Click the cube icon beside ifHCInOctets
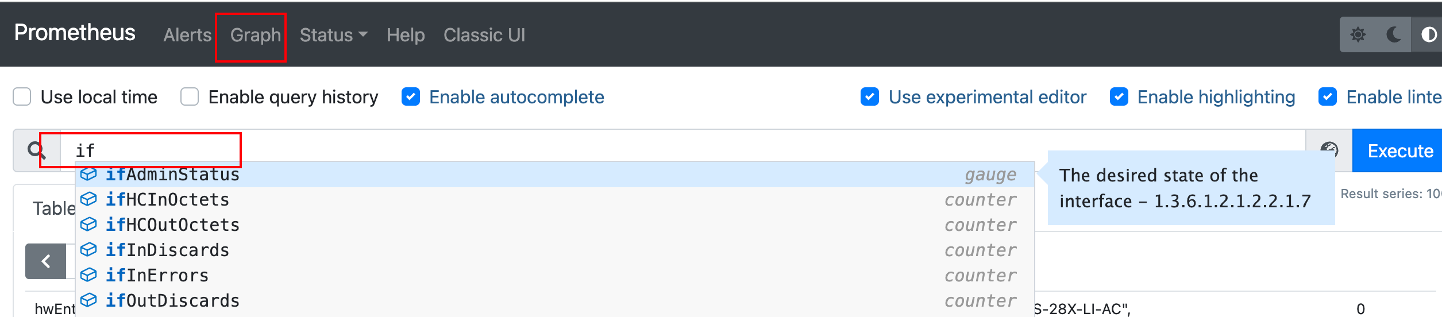 (x=88, y=199)
